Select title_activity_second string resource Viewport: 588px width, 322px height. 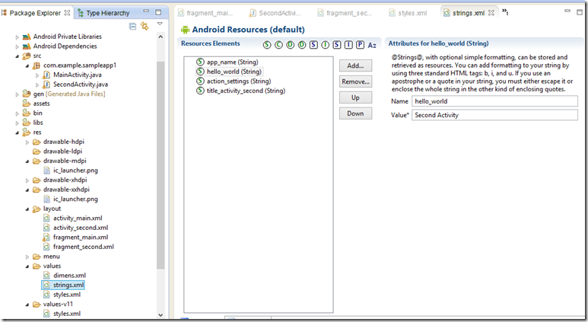(x=245, y=91)
